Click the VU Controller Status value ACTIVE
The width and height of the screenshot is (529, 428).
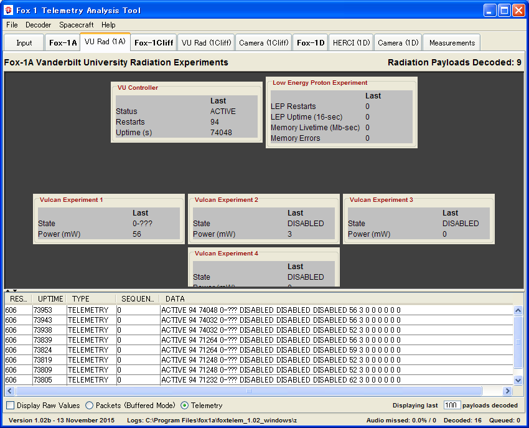[223, 112]
